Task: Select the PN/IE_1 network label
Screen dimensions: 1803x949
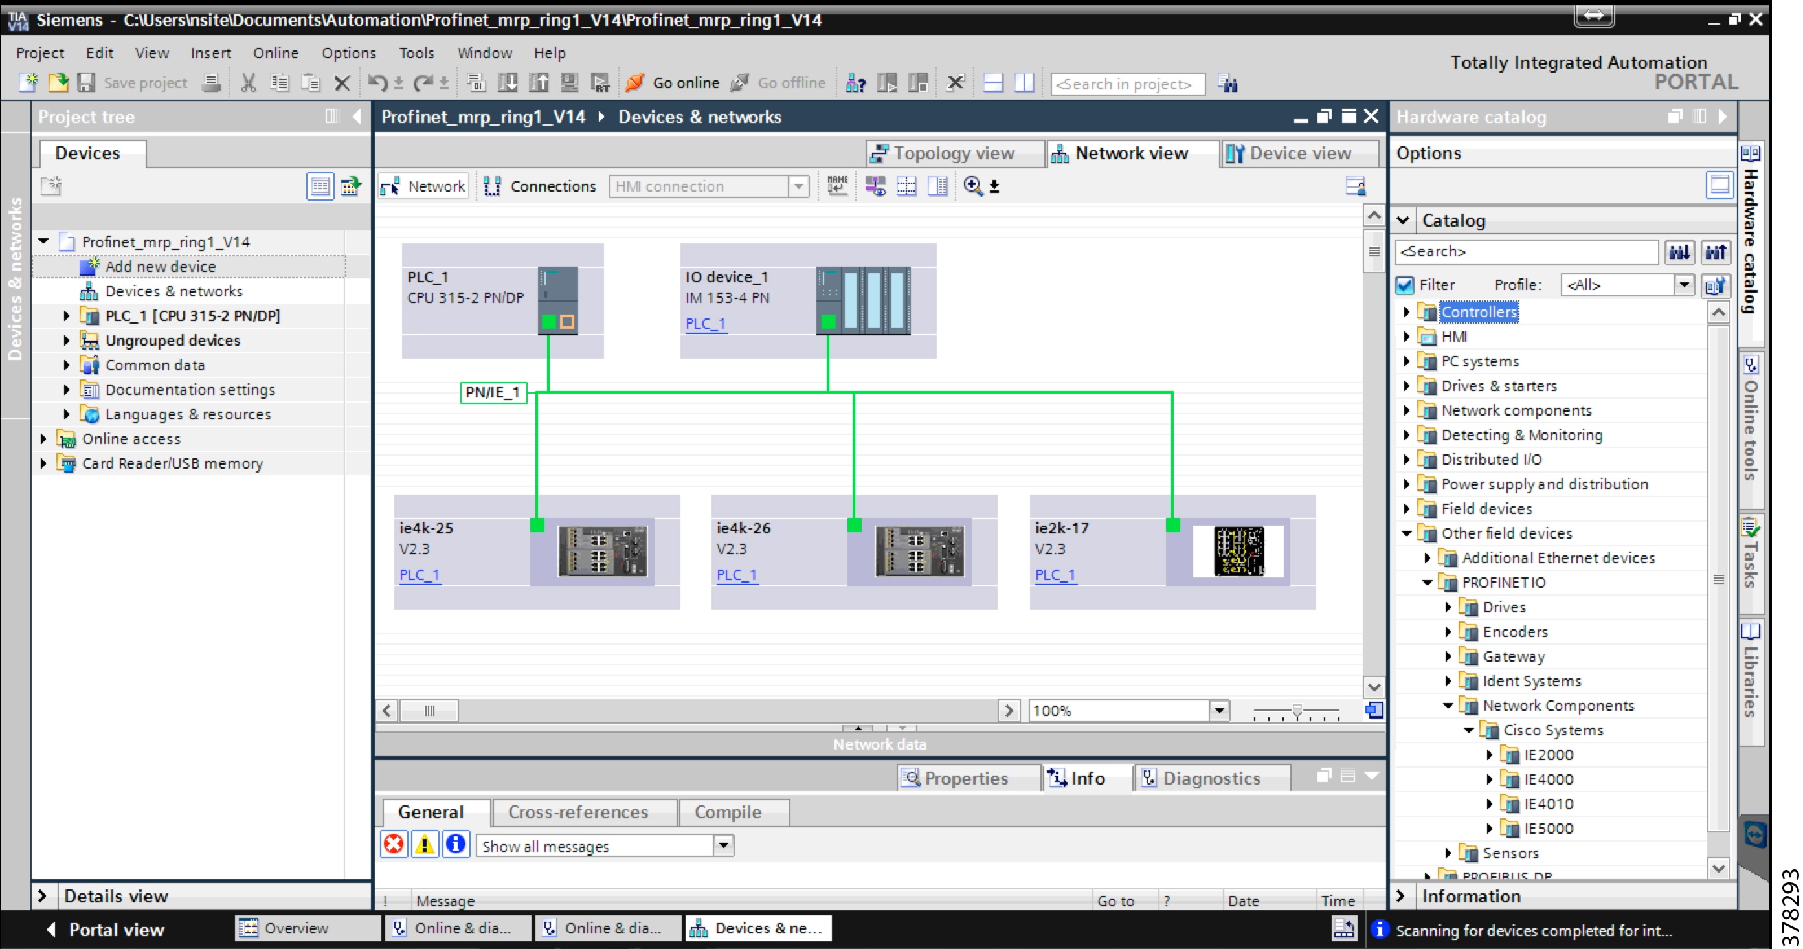Action: pos(493,393)
